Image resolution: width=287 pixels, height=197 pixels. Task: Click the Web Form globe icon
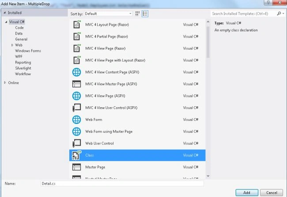[76, 120]
